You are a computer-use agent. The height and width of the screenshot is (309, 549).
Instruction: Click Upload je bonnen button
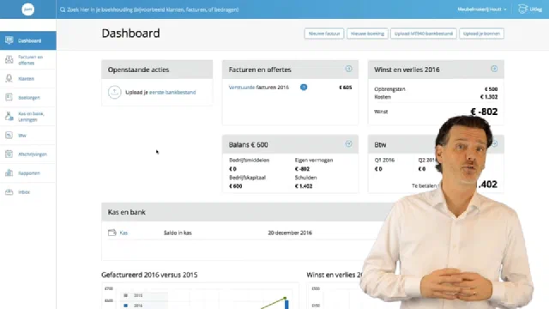pos(481,33)
